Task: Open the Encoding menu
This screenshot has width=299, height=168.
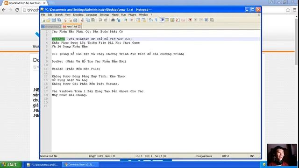Action: [78, 14]
